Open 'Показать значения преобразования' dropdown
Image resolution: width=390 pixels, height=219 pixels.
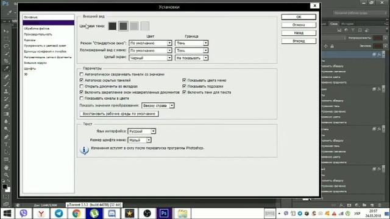click(x=158, y=105)
